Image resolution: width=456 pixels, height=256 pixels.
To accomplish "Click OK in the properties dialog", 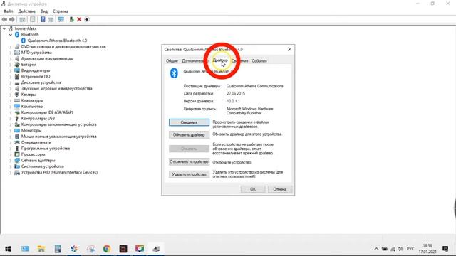I will 253,189.
